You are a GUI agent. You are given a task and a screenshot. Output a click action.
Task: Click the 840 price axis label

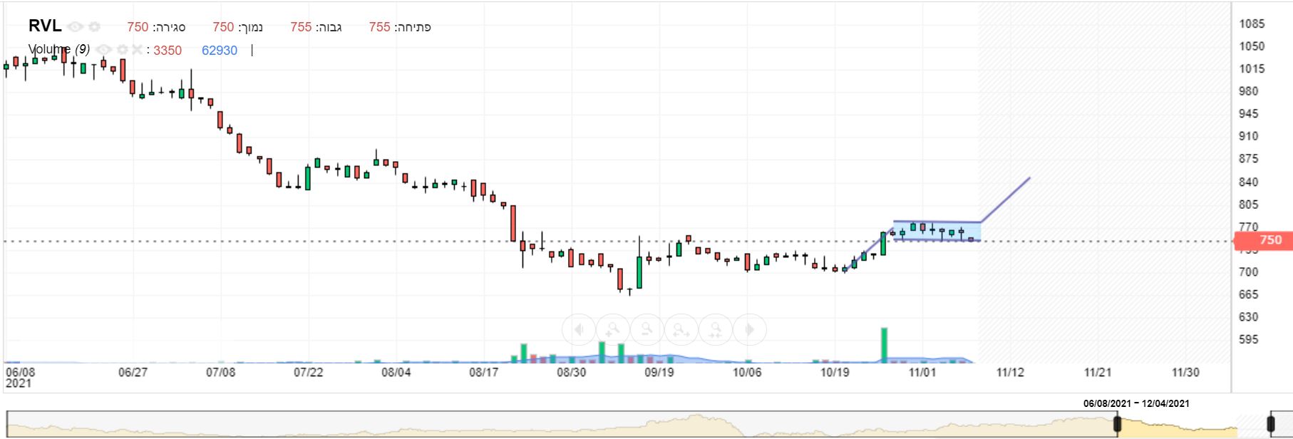1248,182
